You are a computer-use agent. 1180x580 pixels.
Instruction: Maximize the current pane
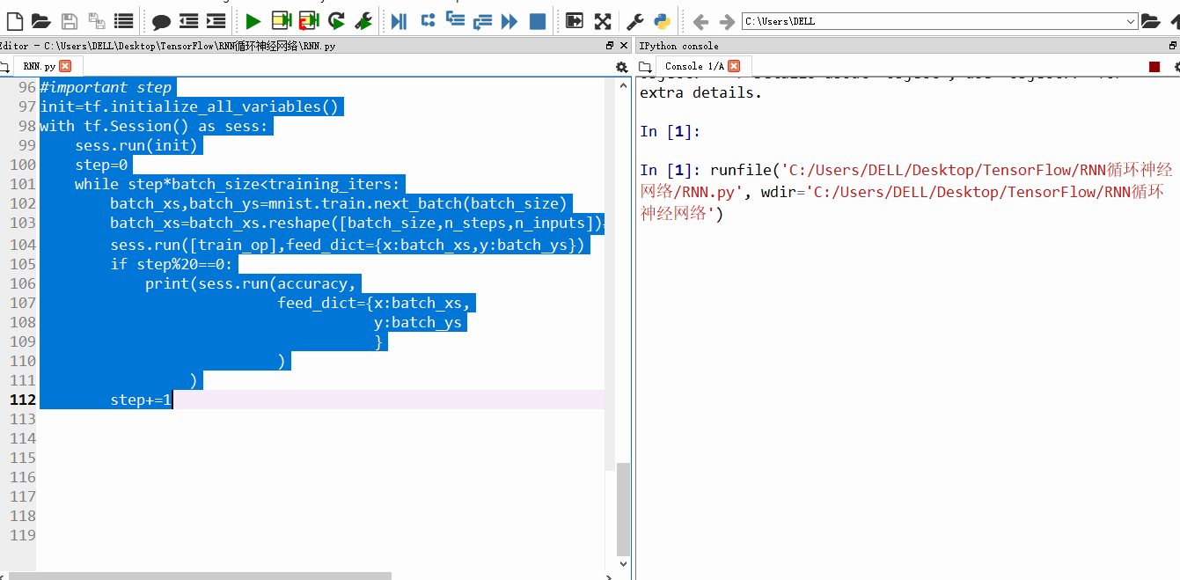click(x=575, y=21)
